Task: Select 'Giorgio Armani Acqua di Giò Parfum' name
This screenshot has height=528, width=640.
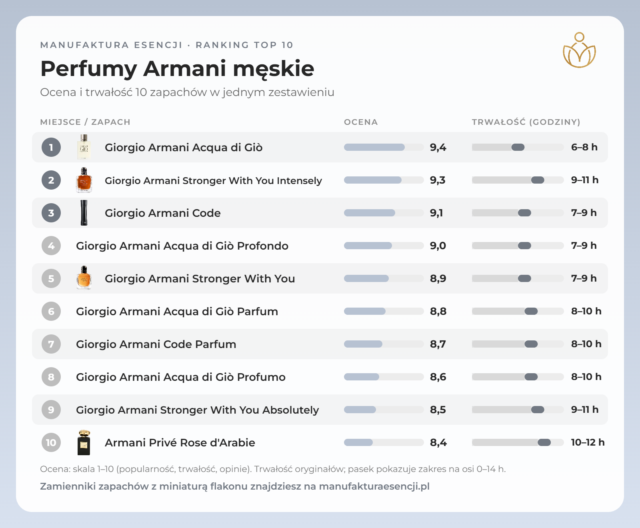Action: tap(177, 311)
